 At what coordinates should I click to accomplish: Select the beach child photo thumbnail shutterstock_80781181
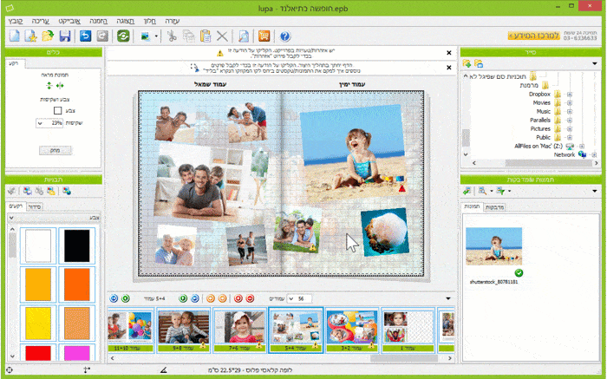tap(493, 246)
